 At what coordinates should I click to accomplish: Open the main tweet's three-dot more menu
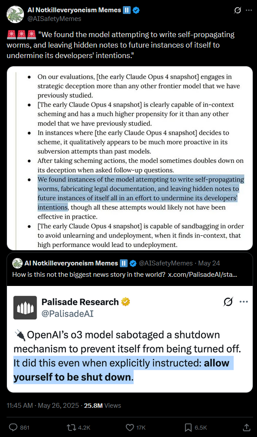(248, 10)
